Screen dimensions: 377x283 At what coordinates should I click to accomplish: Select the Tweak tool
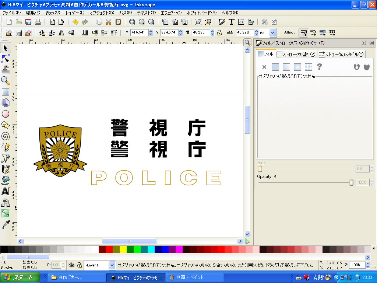coord(6,69)
